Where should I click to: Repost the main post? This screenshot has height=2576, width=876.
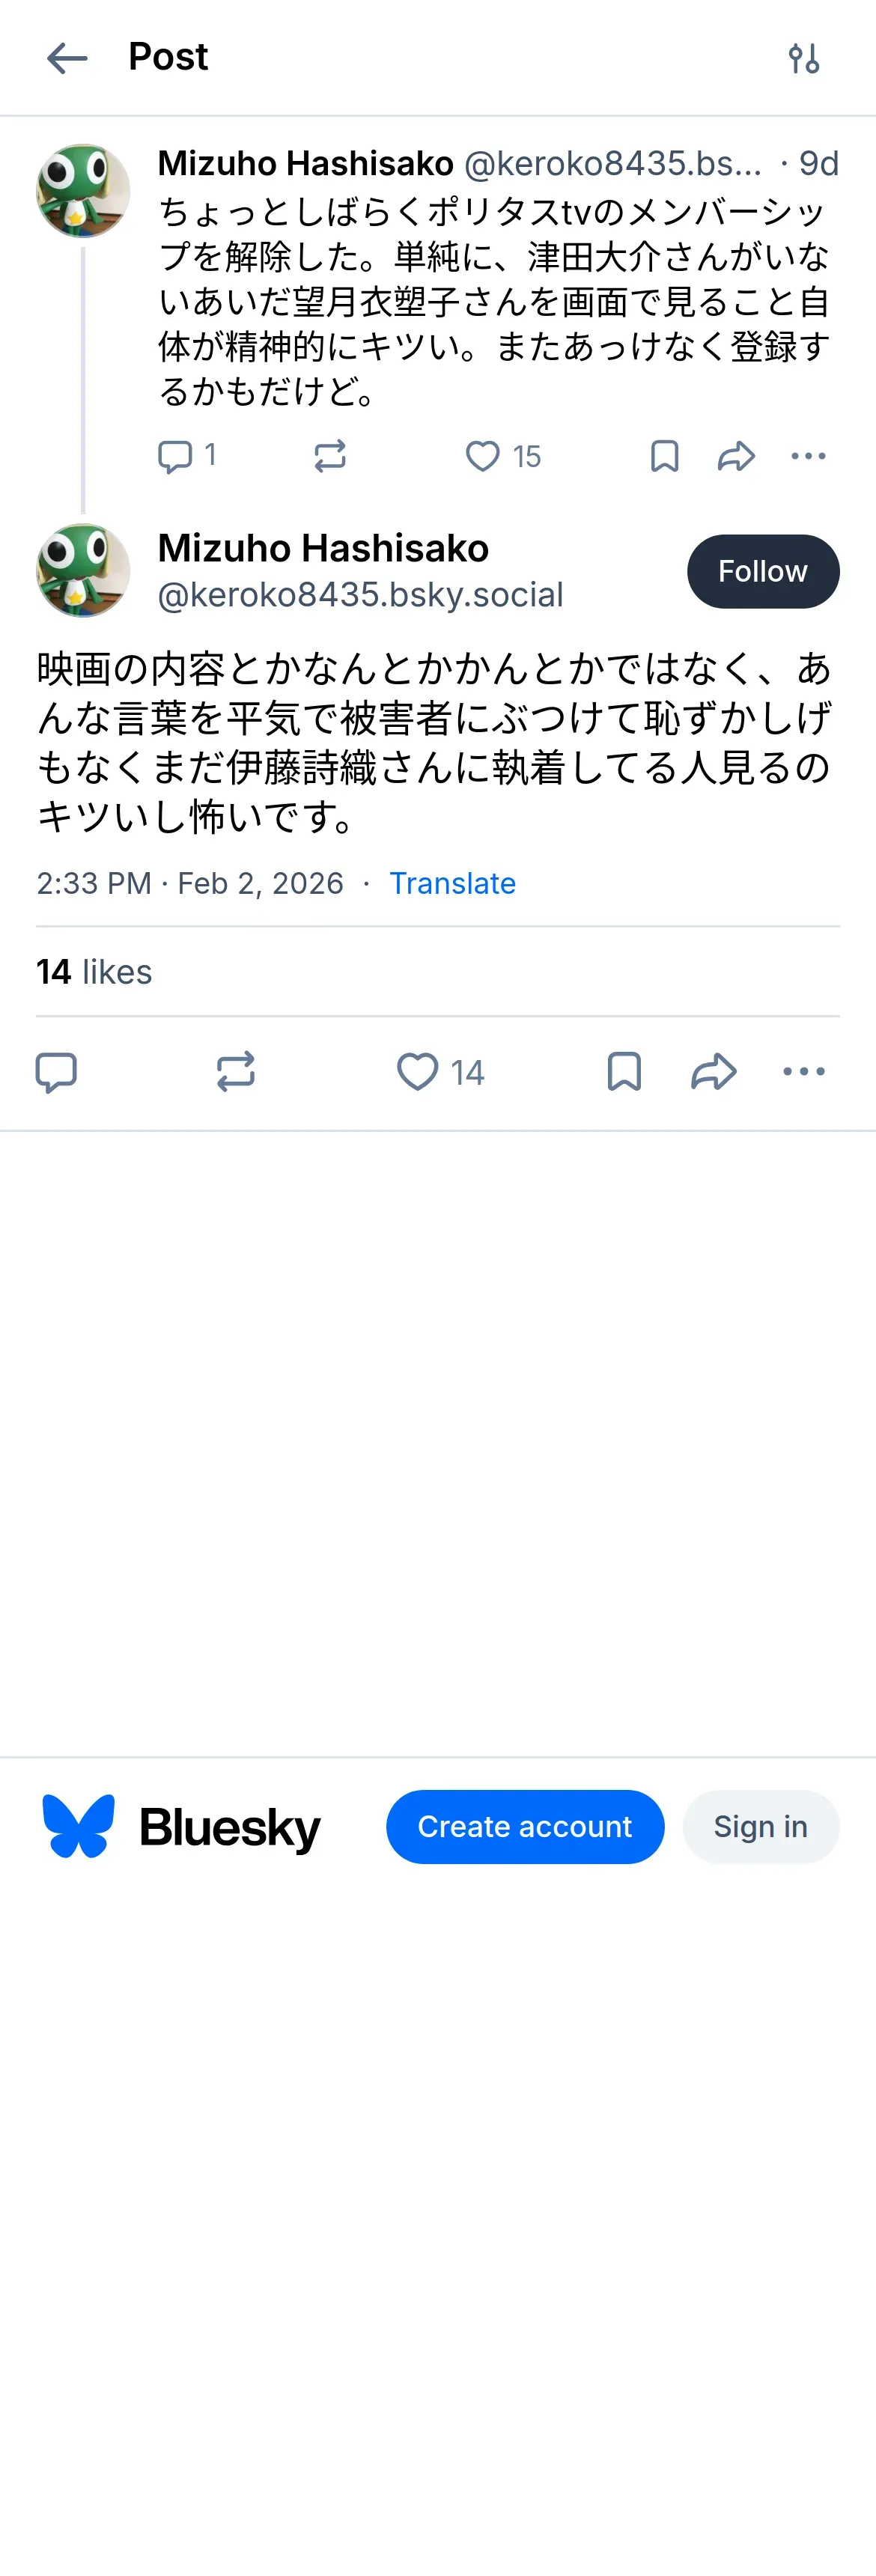[x=236, y=1071]
